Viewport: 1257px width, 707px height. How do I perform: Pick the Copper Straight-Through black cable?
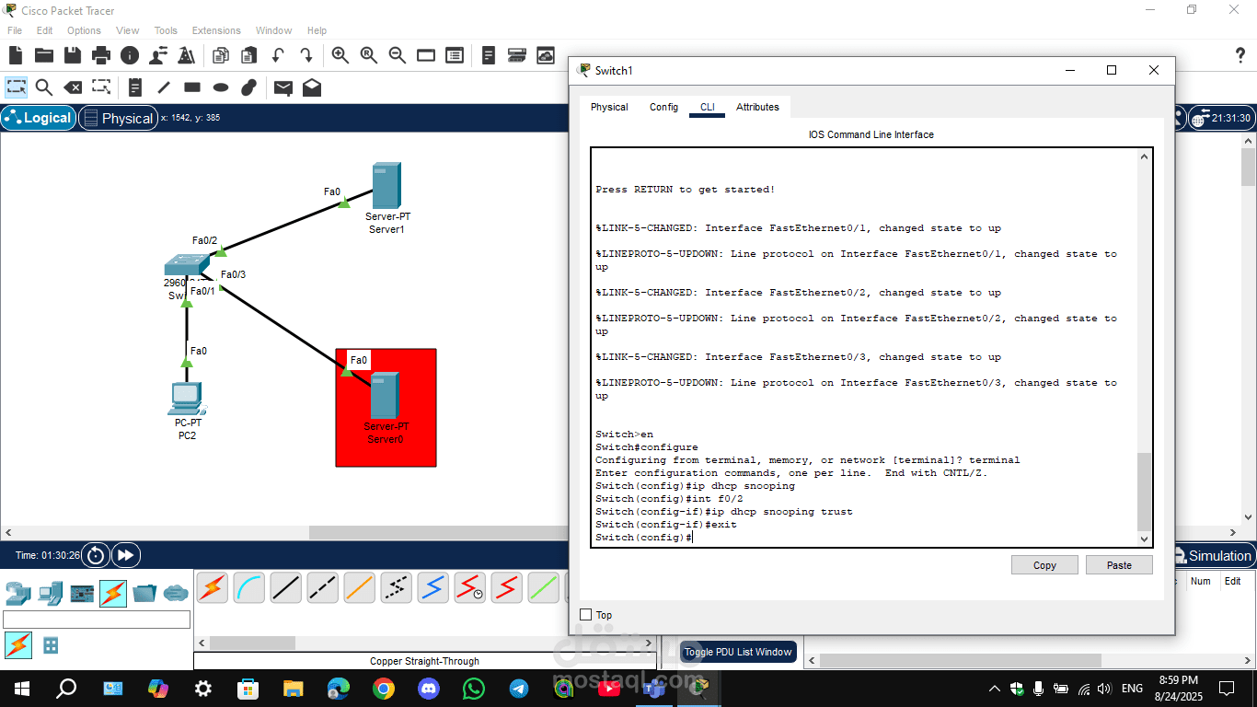pos(286,587)
